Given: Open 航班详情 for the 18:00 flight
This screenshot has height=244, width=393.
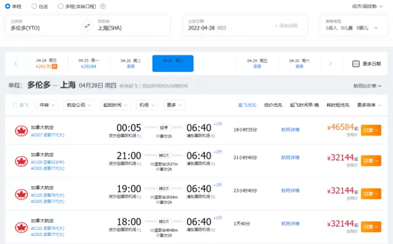Looking at the screenshot, I should tap(290, 224).
